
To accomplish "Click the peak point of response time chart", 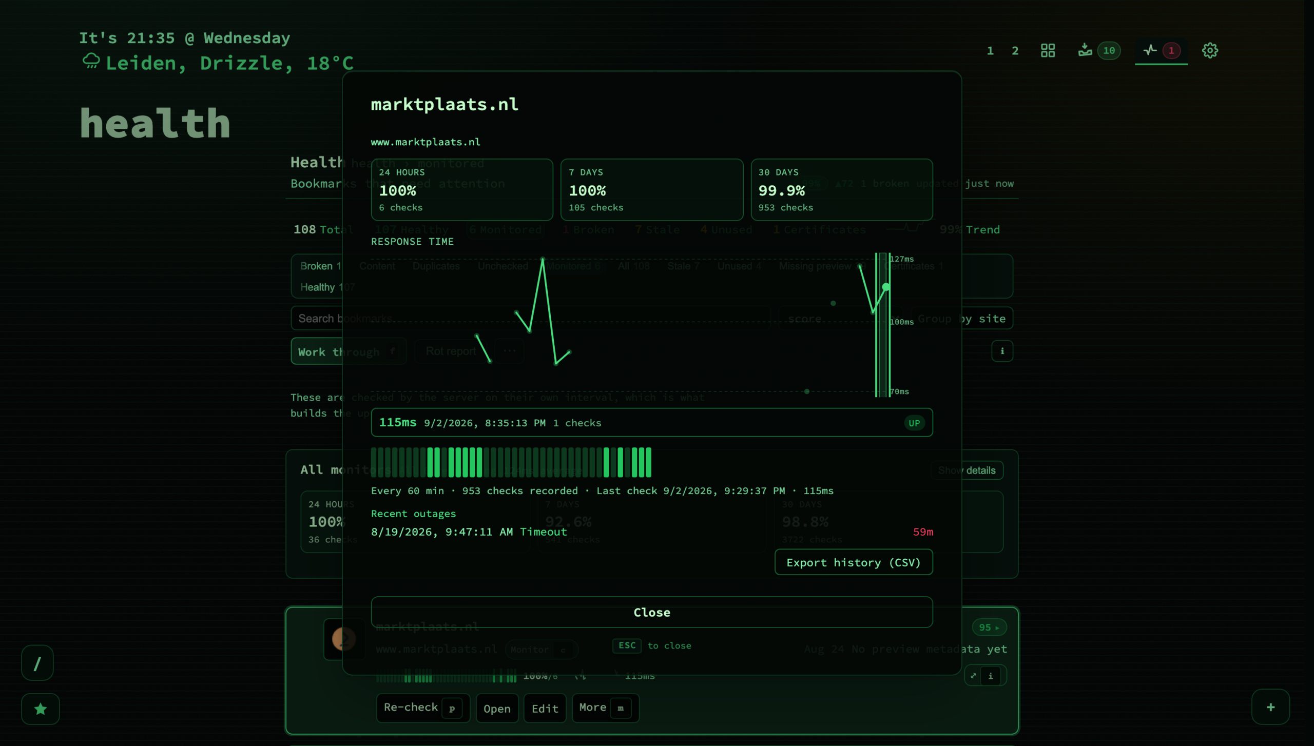I will click(543, 260).
